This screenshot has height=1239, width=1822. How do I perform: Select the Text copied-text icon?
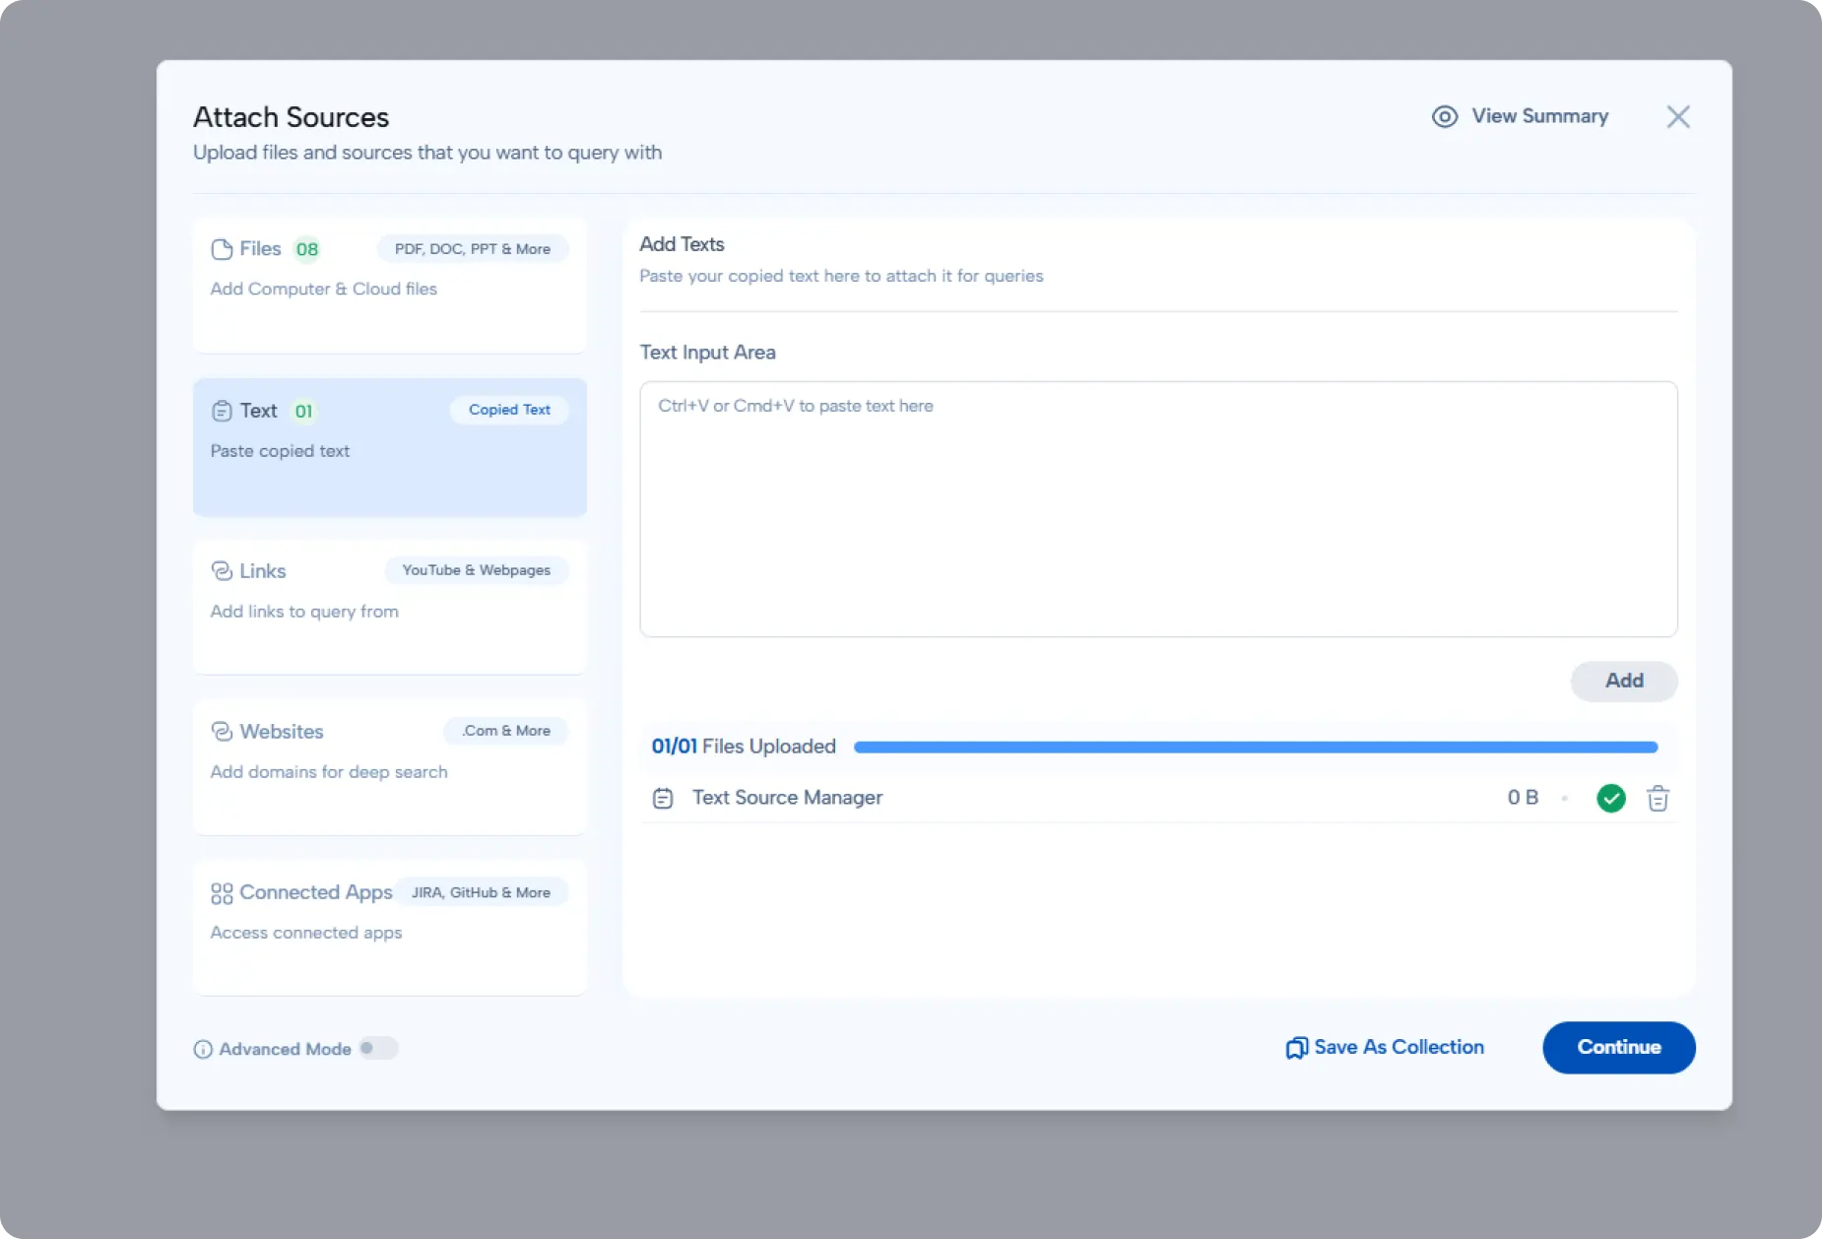(x=222, y=411)
